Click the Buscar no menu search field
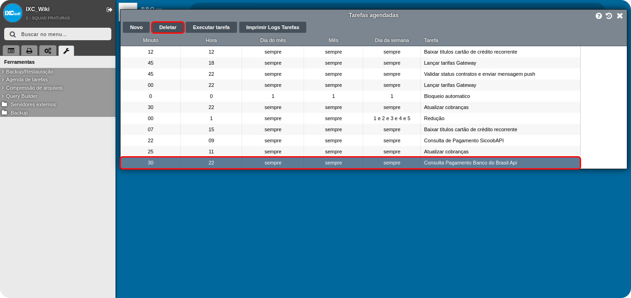The image size is (631, 298). click(x=58, y=34)
